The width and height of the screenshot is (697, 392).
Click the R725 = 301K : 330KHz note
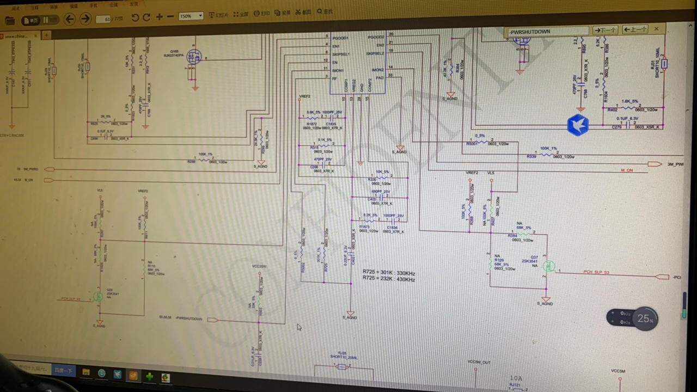[389, 272]
